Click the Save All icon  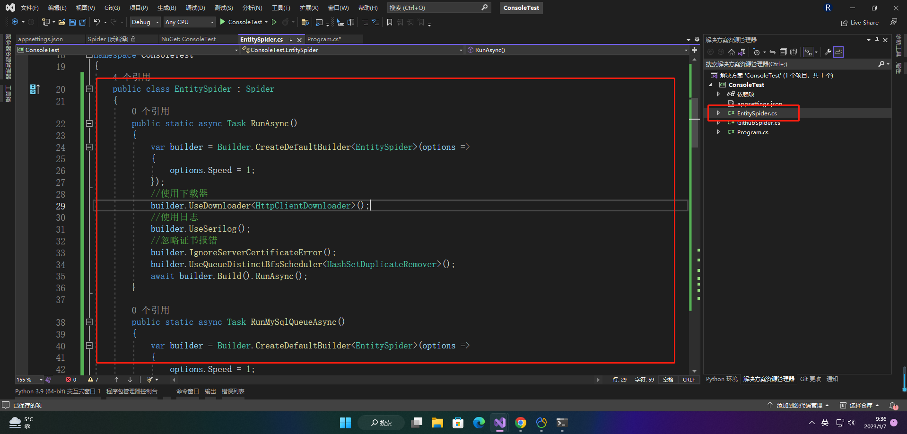(x=83, y=22)
